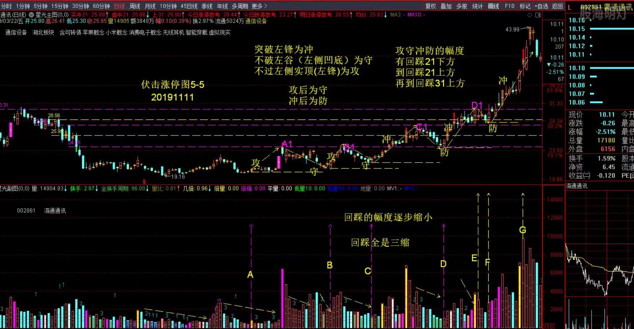Expand indicator dropdown beside 星光主图
This screenshot has width=634, height=329.
pyautogui.click(x=31, y=15)
